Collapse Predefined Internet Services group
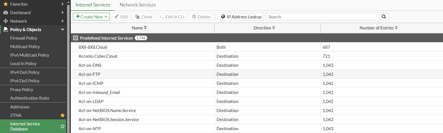The height and width of the screenshot is (133, 443). click(x=75, y=38)
